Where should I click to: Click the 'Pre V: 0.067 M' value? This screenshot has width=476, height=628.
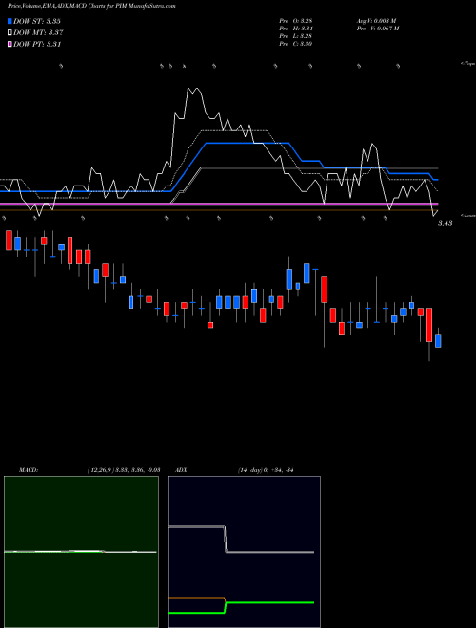pyautogui.click(x=378, y=29)
